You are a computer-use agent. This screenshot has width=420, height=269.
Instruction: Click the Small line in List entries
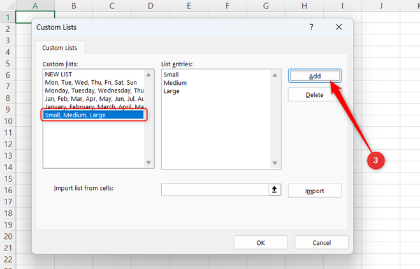(171, 75)
